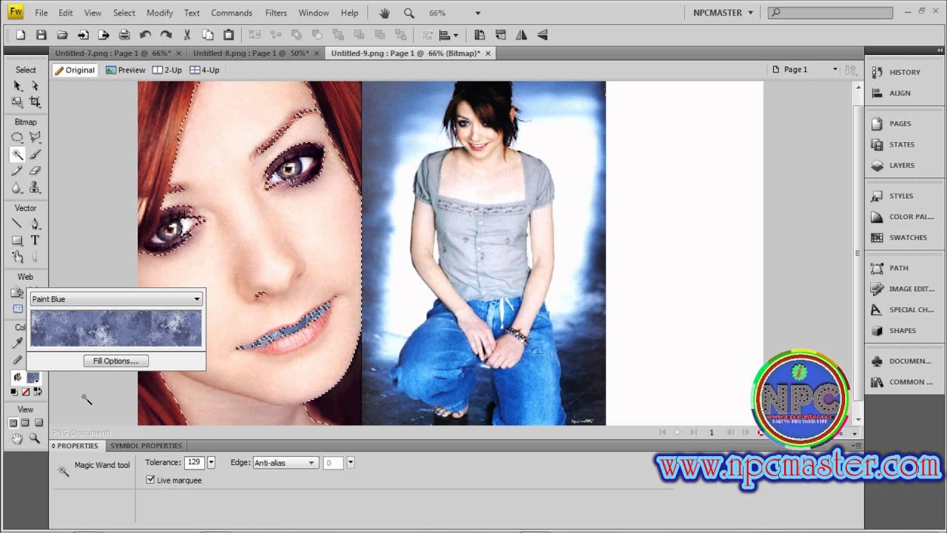Click the Cut scissors icon
The image size is (947, 533).
186,35
